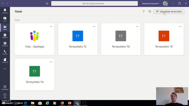Open Sovellukset apps store in sidebar
The height and width of the screenshot is (106, 189).
(x=5, y=88)
